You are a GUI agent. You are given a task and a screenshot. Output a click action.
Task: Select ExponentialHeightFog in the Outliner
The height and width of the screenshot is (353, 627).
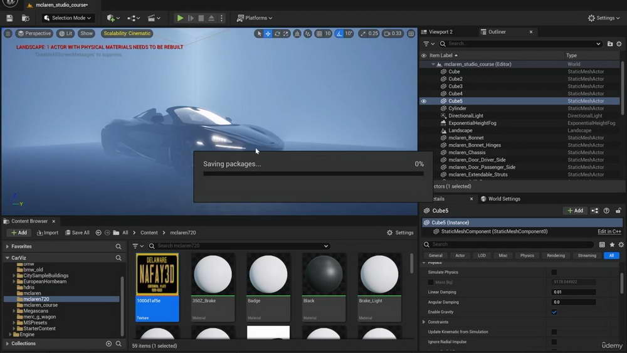(x=472, y=123)
